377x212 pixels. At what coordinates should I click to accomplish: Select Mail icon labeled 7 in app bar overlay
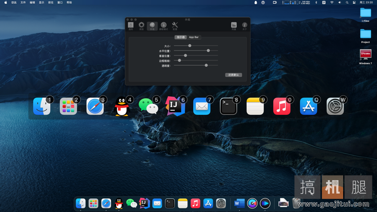[202, 106]
